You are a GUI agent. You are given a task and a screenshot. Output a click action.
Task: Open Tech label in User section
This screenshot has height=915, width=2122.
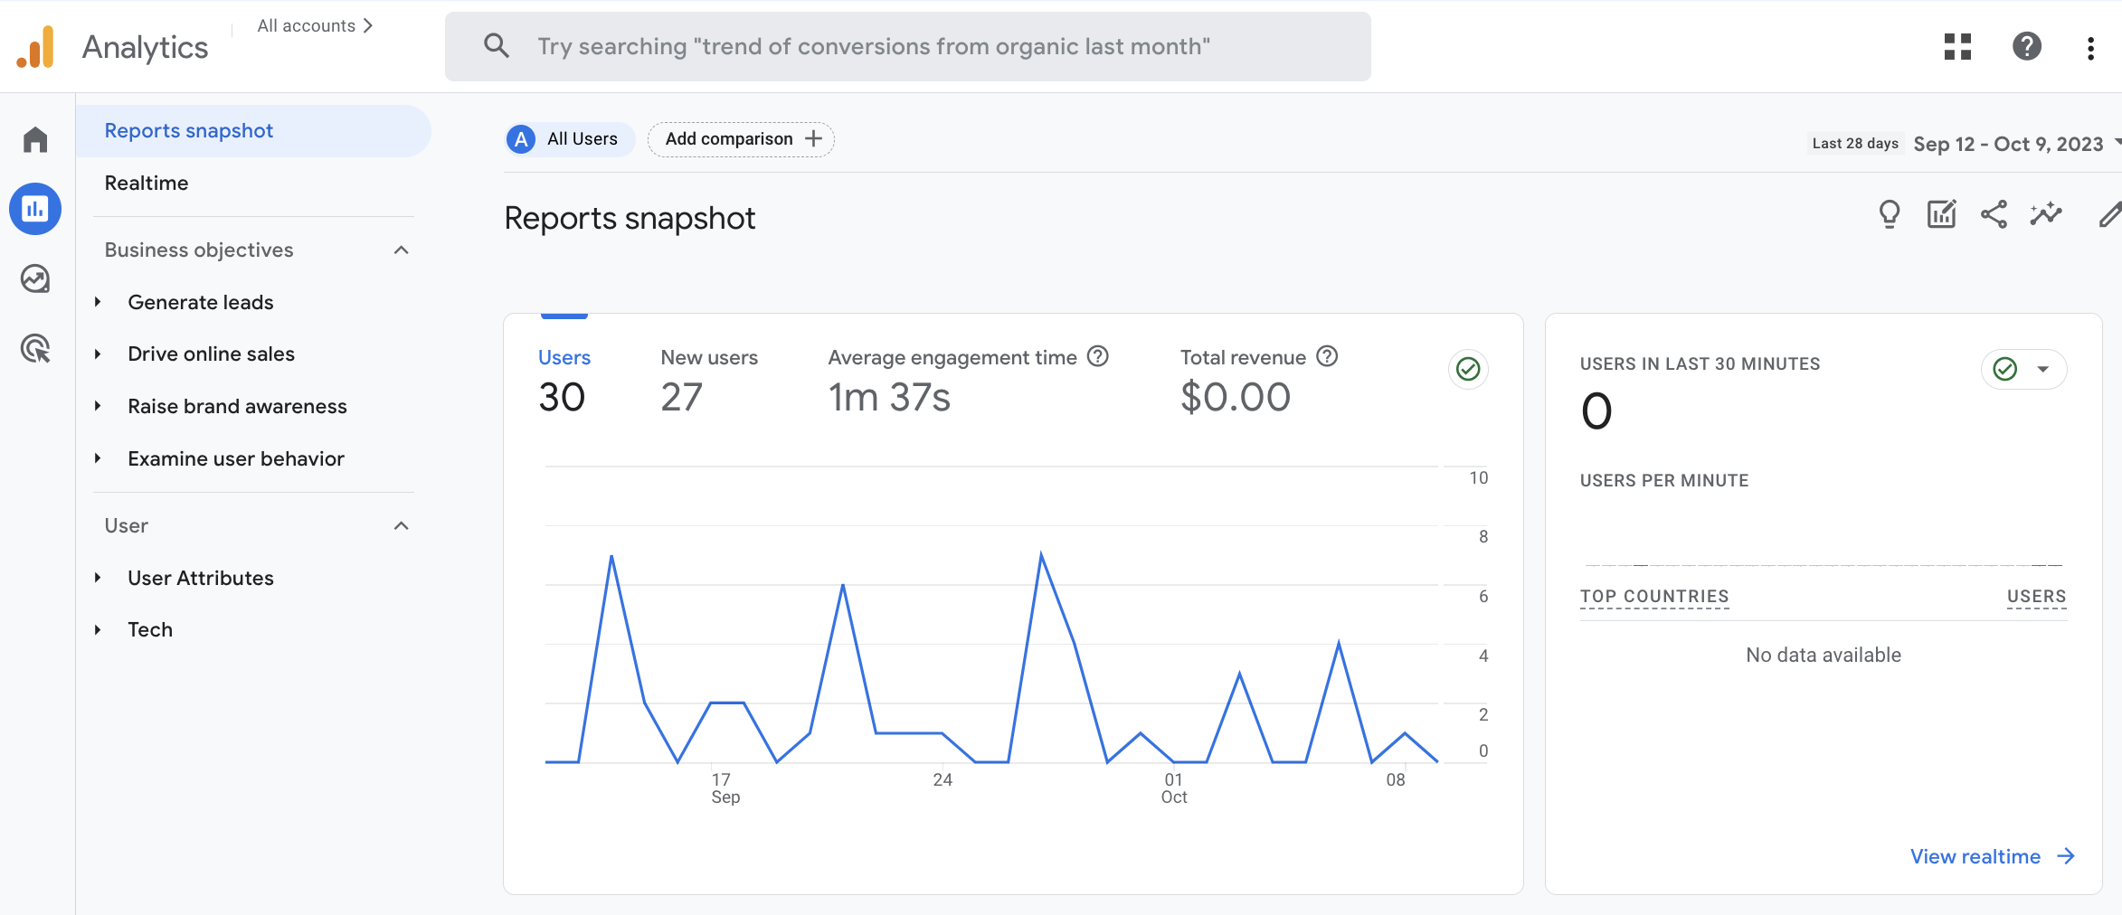tap(150, 629)
